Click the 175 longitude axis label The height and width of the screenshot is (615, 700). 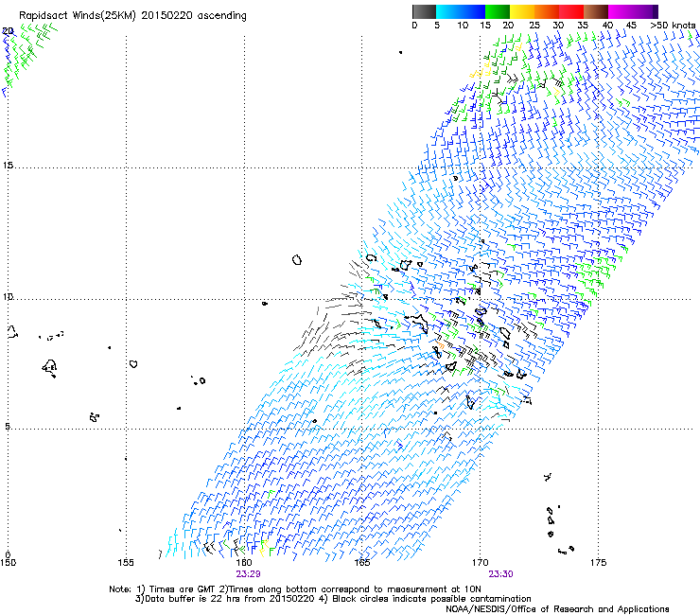coord(598,562)
